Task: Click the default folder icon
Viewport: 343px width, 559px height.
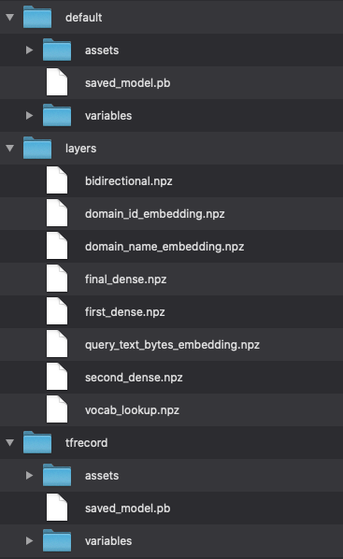Action: tap(37, 17)
